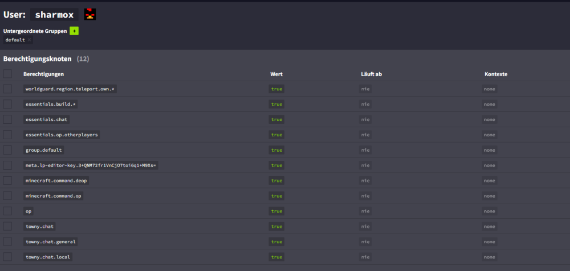The image size is (570, 271).
Task: Open contexts 'none' for towny.chat.local
Action: (x=490, y=257)
